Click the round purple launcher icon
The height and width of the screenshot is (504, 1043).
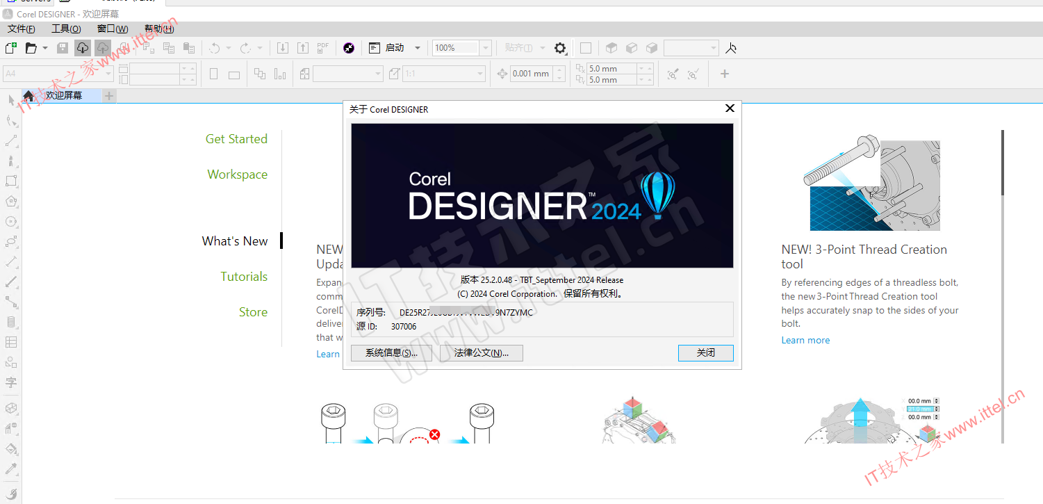pyautogui.click(x=349, y=48)
